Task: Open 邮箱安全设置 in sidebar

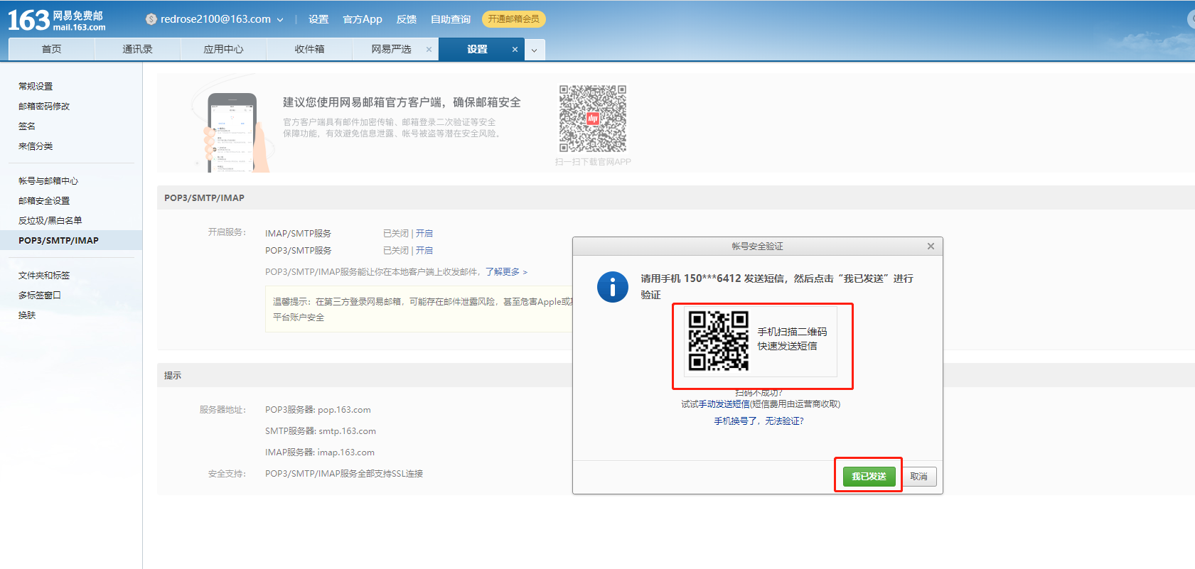Action: [44, 200]
